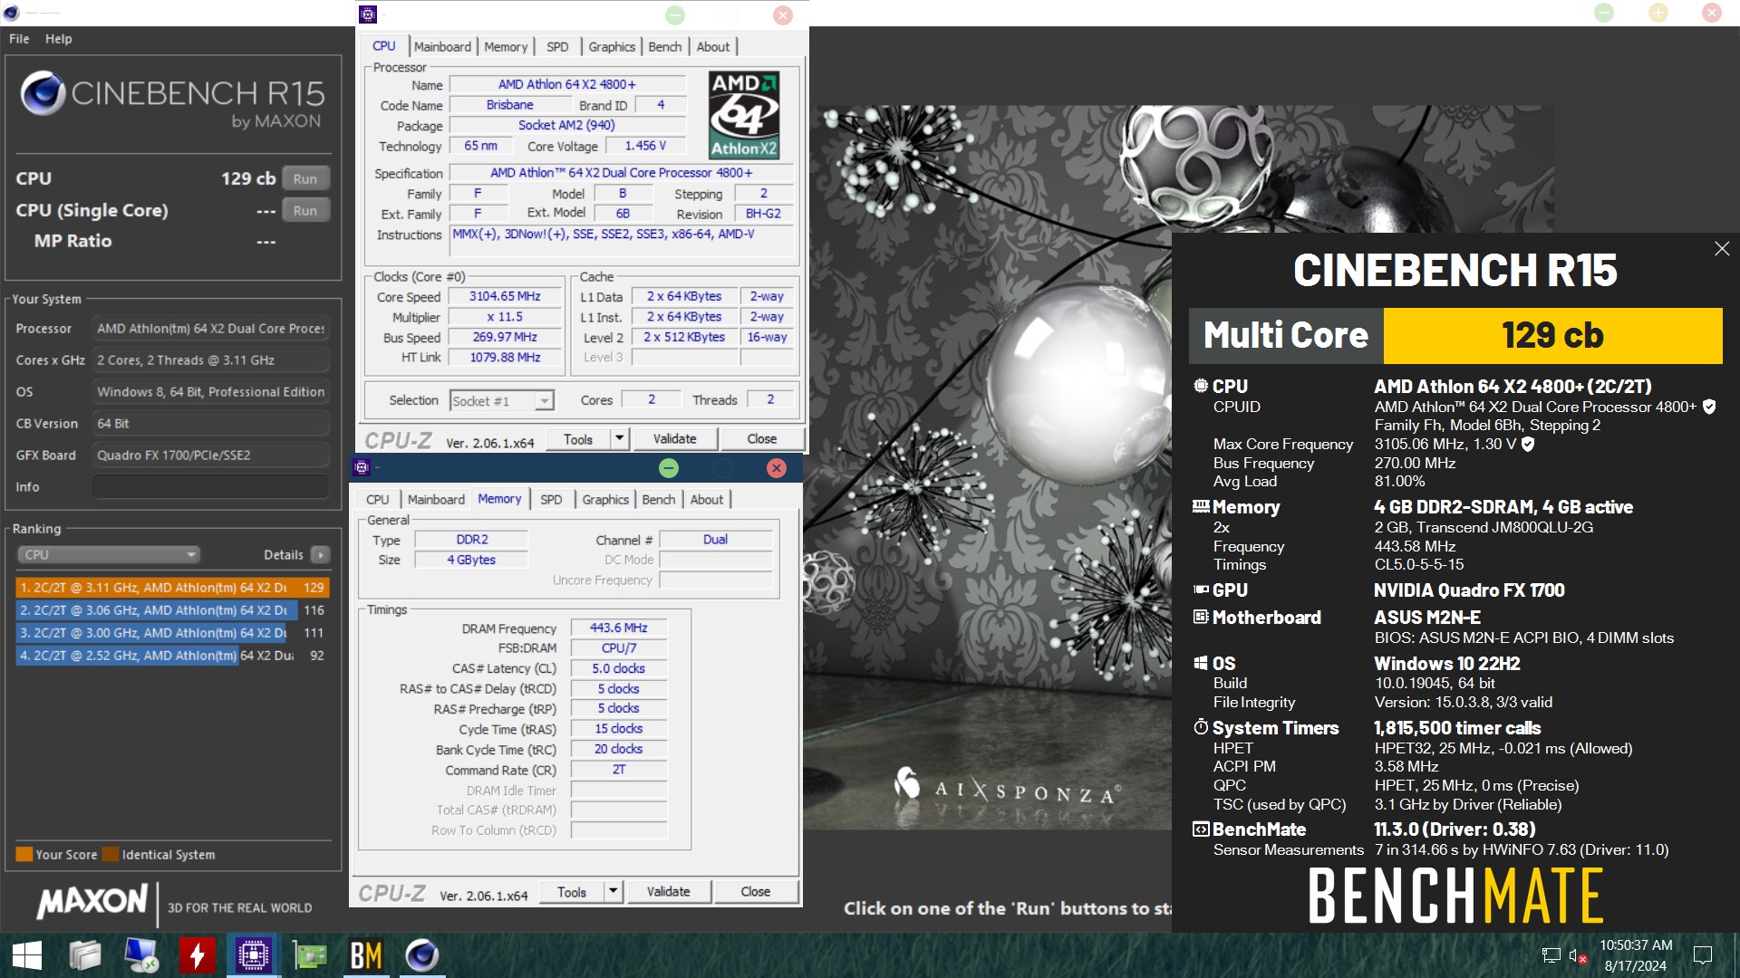The image size is (1740, 978).
Task: Click the green minimize button of the upper CPU-Z window
Action: pyautogui.click(x=675, y=14)
